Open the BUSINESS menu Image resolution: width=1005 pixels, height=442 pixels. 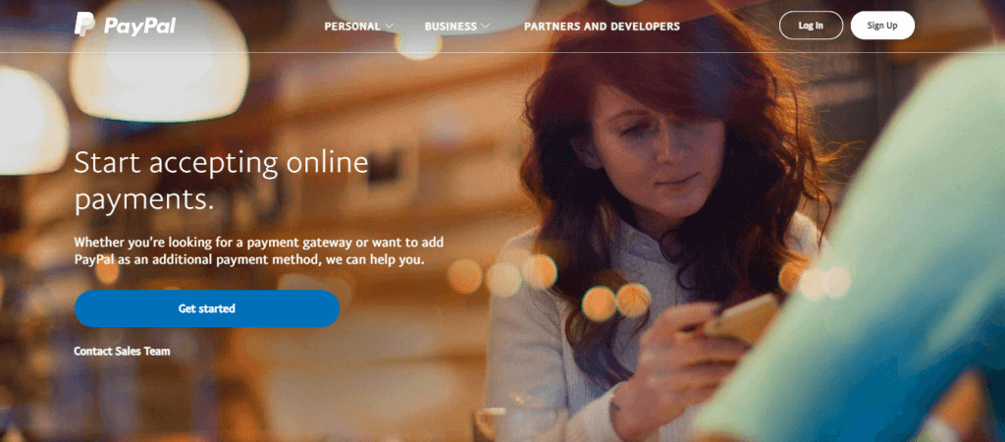point(450,27)
